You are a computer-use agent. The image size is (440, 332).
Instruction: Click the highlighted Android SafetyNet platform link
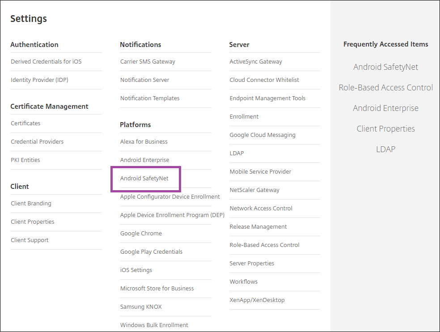(144, 179)
